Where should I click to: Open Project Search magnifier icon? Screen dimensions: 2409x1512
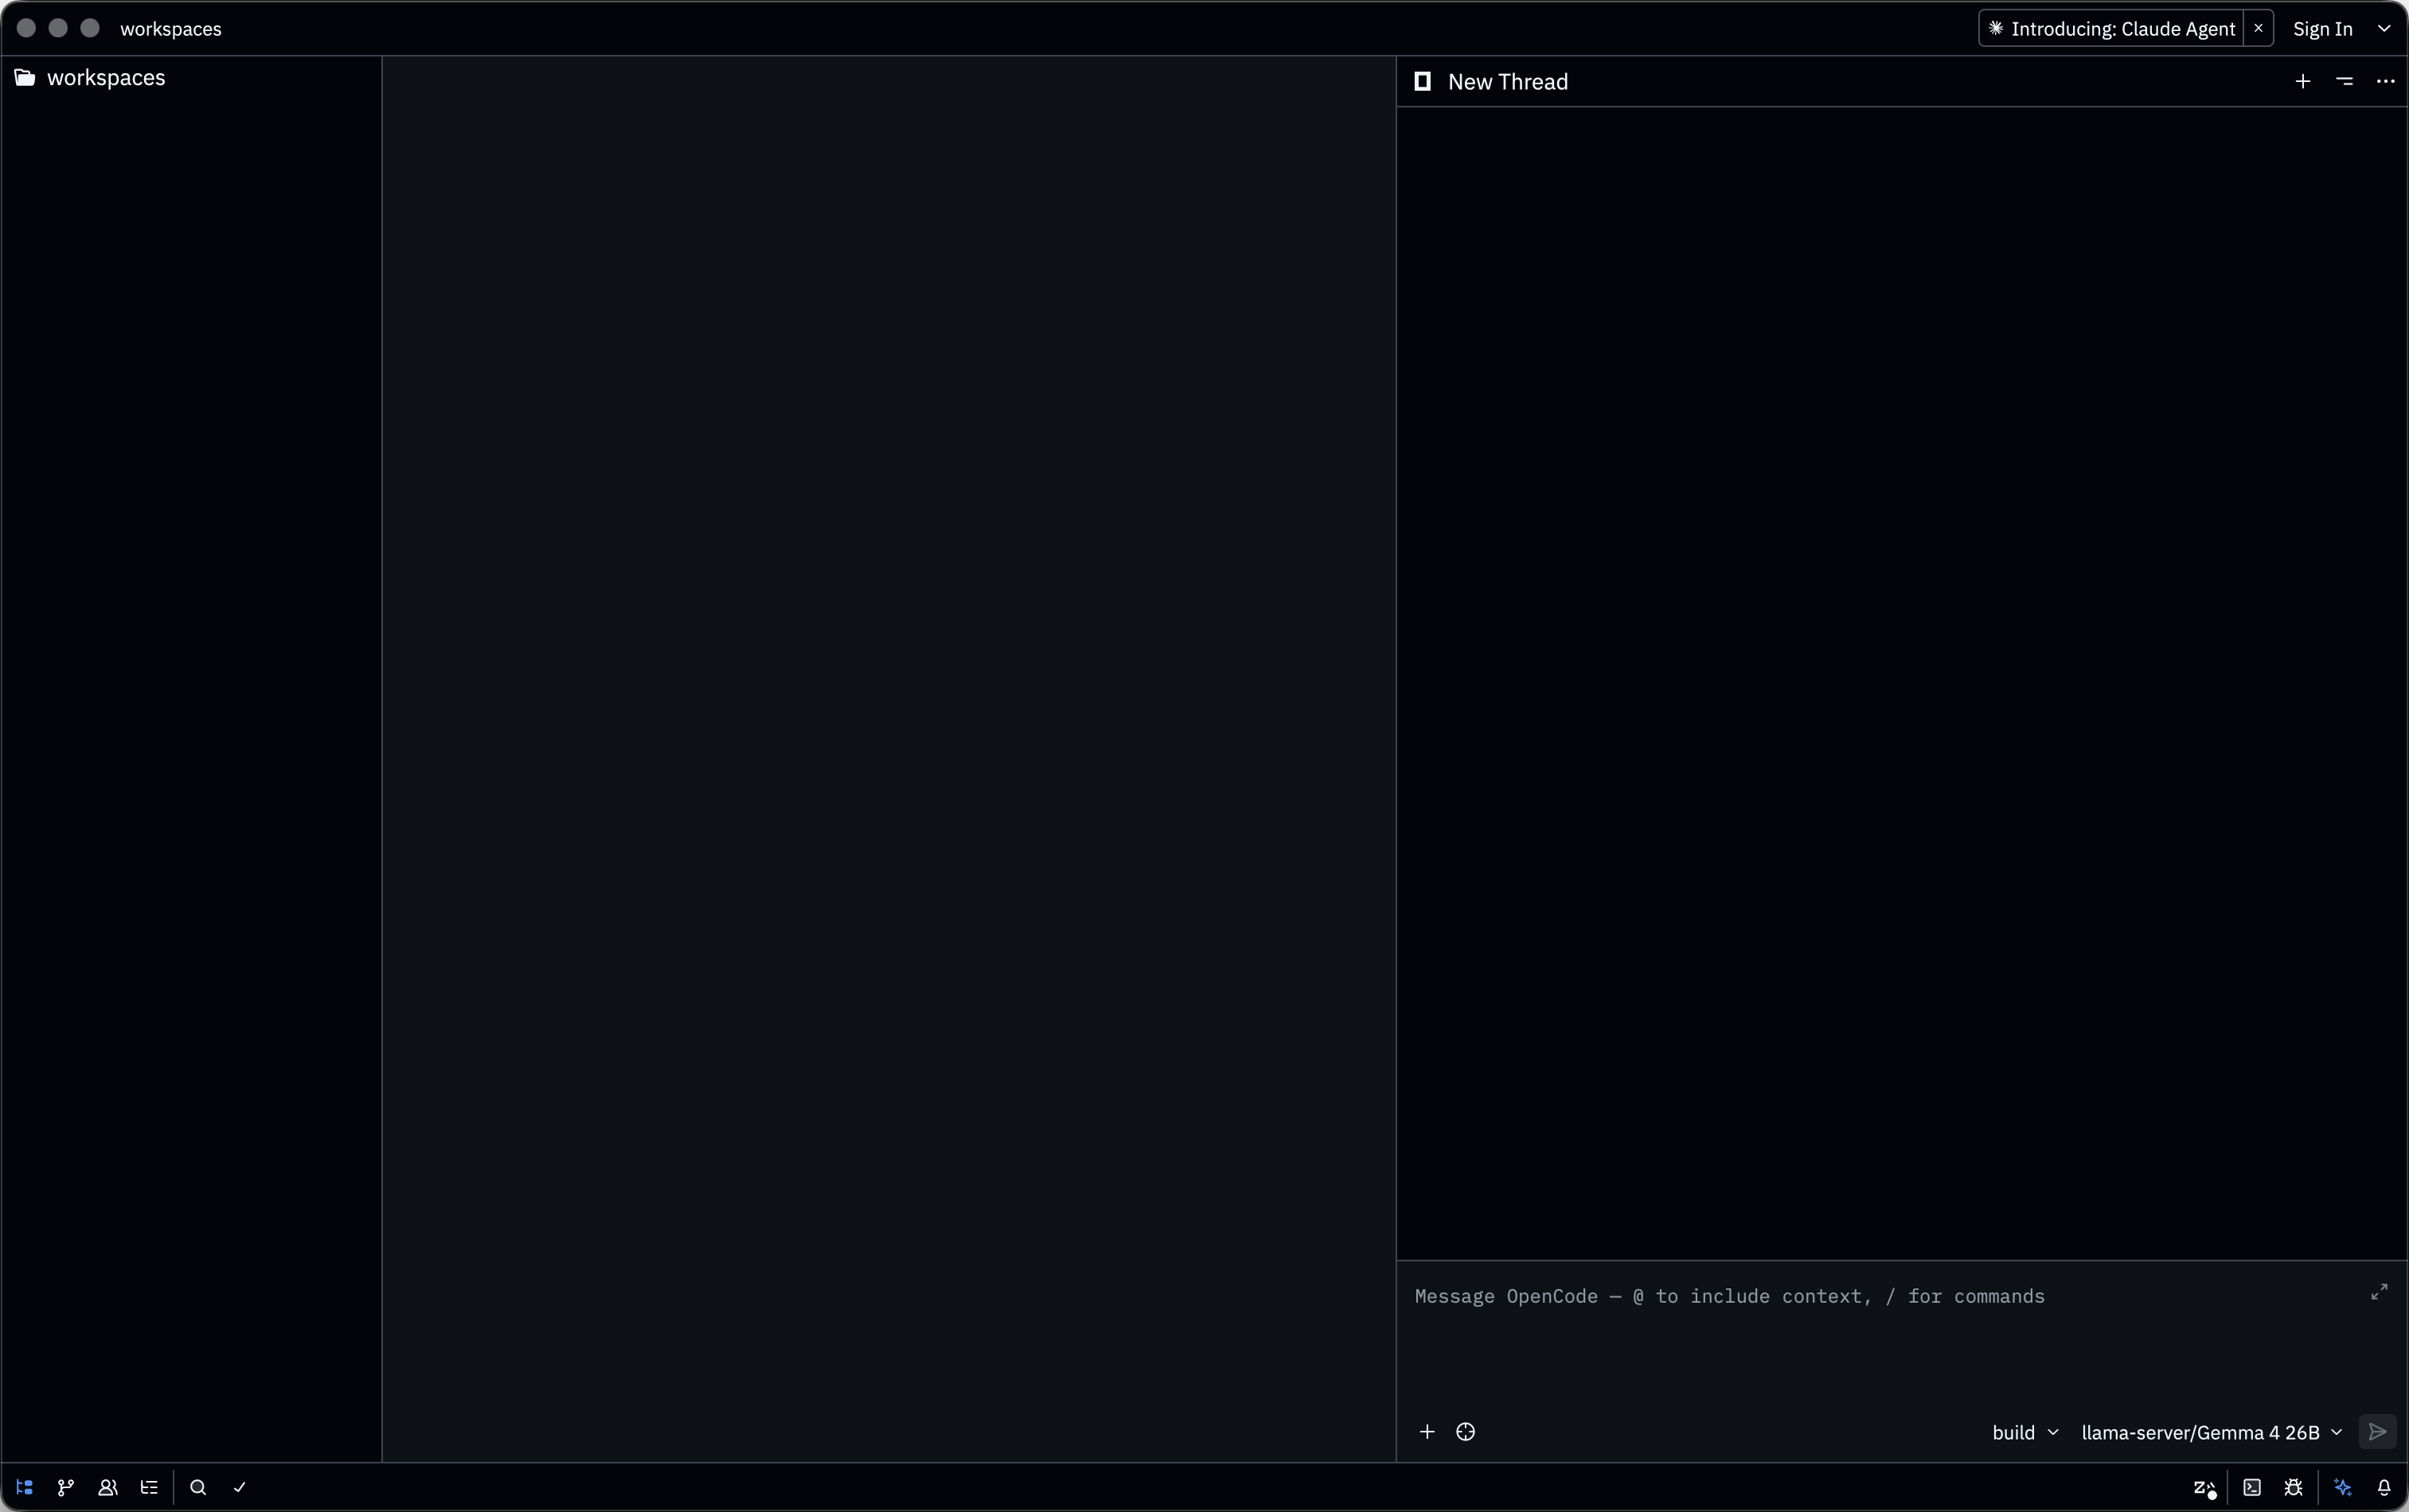(x=198, y=1487)
